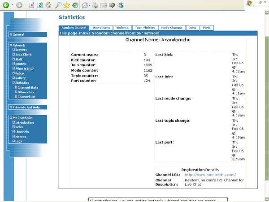Launch Messenger with the two people icon
Image resolution: width=269 pixels, height=202 pixels.
pos(121,5)
